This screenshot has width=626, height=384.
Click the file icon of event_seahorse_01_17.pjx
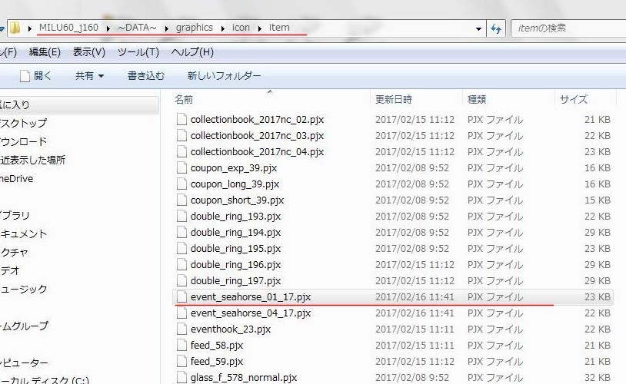(x=181, y=296)
